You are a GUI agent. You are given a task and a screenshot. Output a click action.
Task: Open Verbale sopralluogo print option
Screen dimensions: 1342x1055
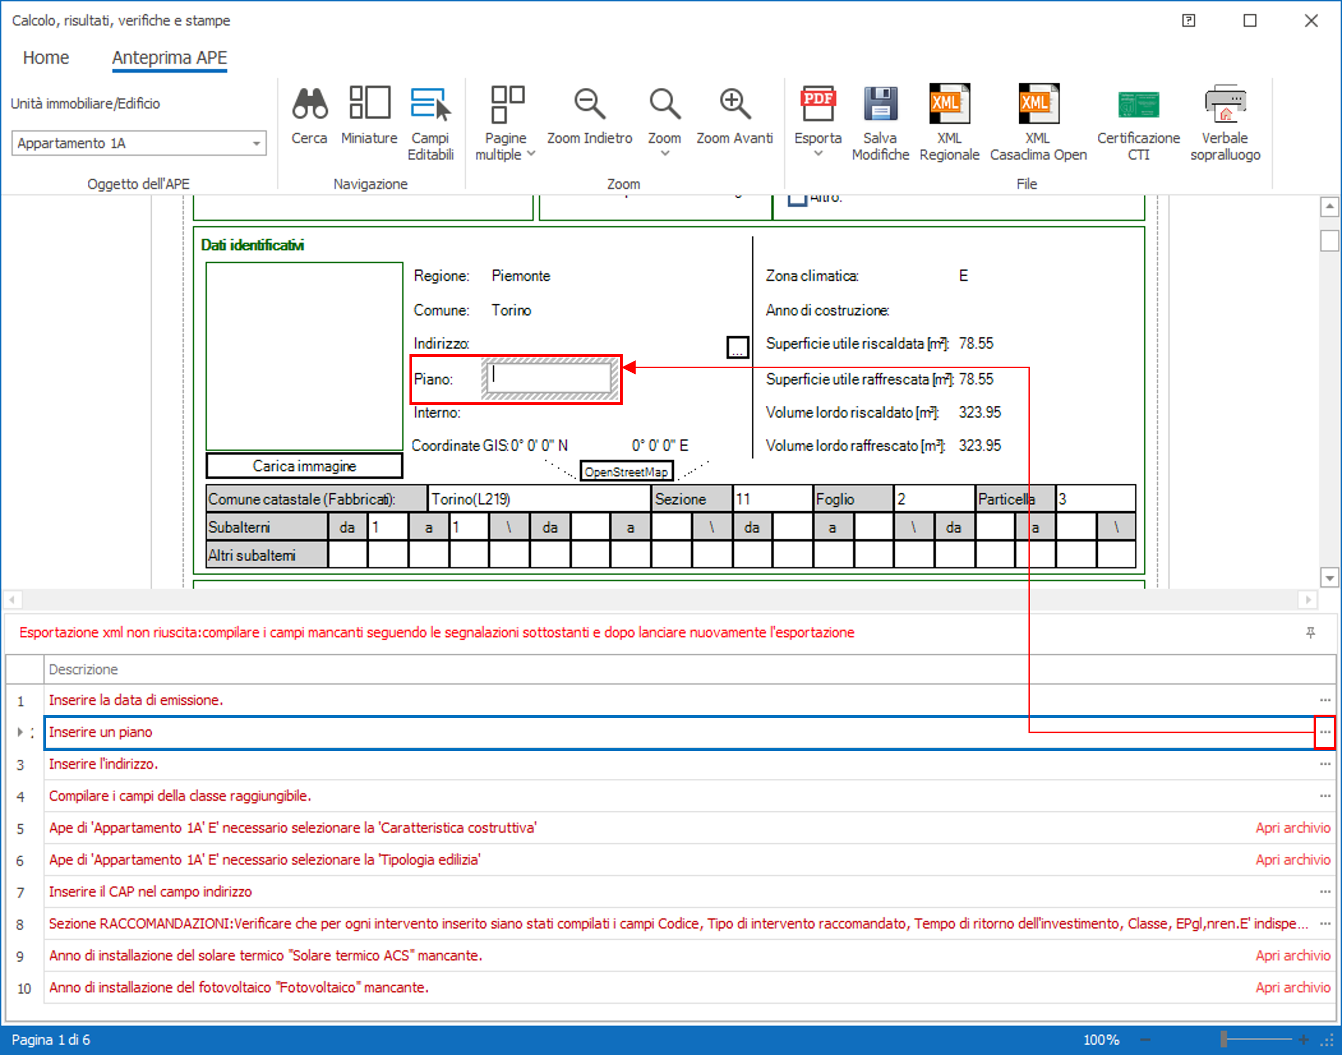tap(1225, 105)
